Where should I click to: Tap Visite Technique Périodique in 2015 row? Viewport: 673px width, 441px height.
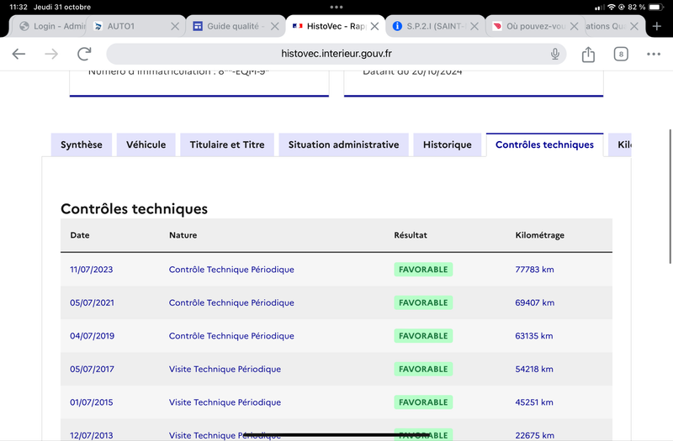pyautogui.click(x=225, y=402)
